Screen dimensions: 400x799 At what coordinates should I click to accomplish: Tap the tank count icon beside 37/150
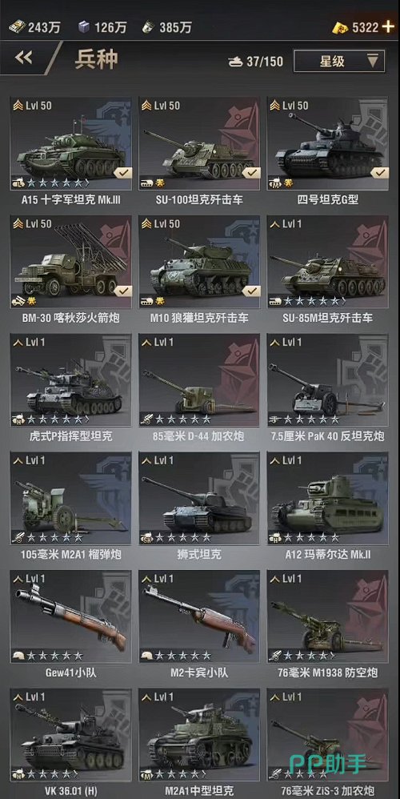(236, 62)
